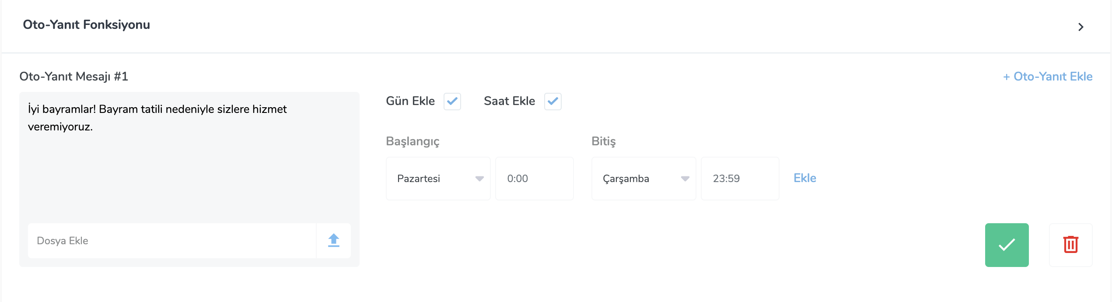Click the 0:00 start time field
The width and height of the screenshot is (1112, 302).
(x=534, y=179)
